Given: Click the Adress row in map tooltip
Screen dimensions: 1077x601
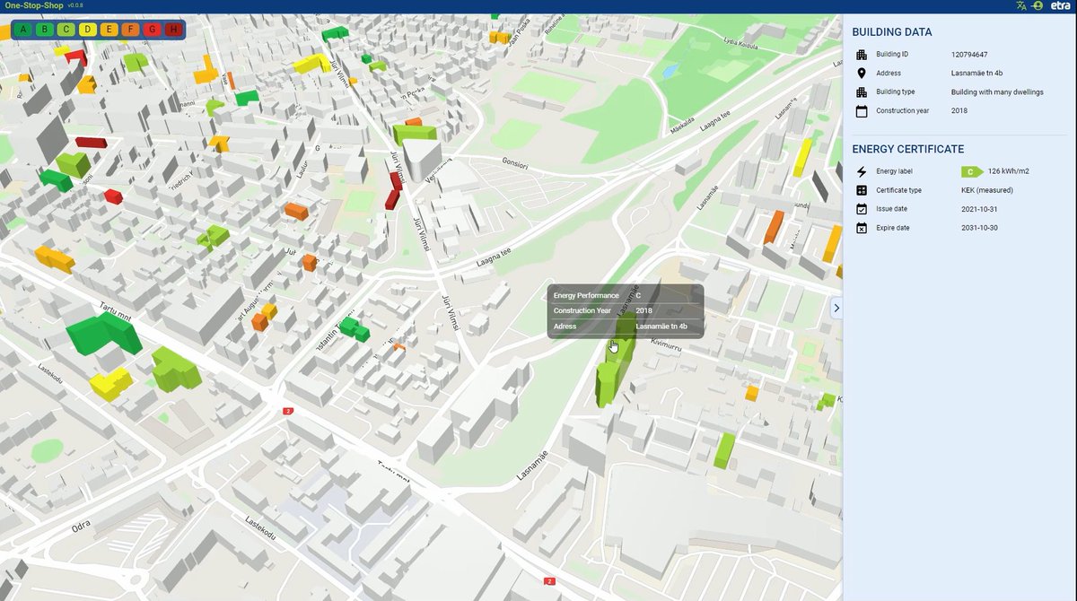Looking at the screenshot, I should click(x=626, y=327).
